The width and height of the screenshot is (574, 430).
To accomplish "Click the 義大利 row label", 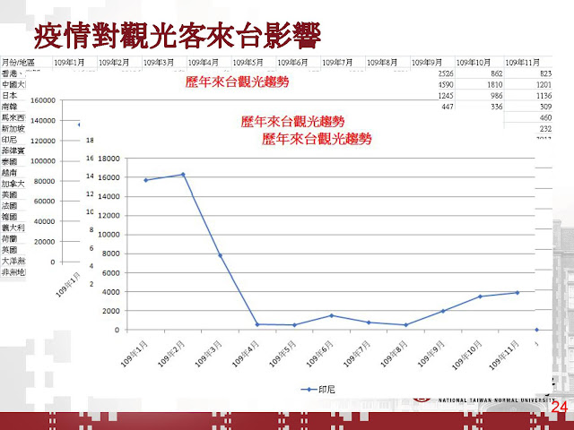I will pos(13,228).
